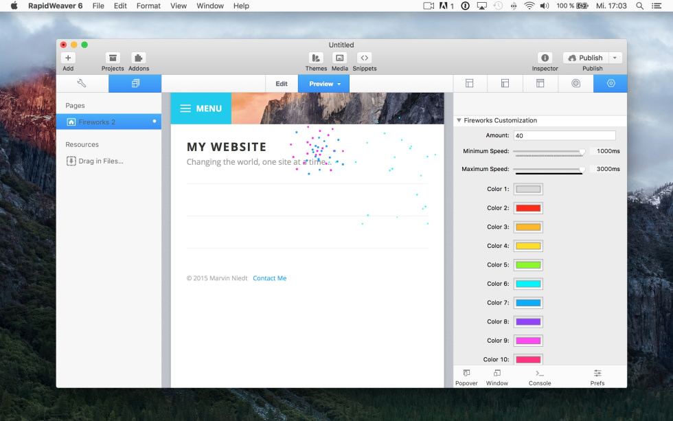Open Prefs sliders icon in inspector footer

click(597, 373)
